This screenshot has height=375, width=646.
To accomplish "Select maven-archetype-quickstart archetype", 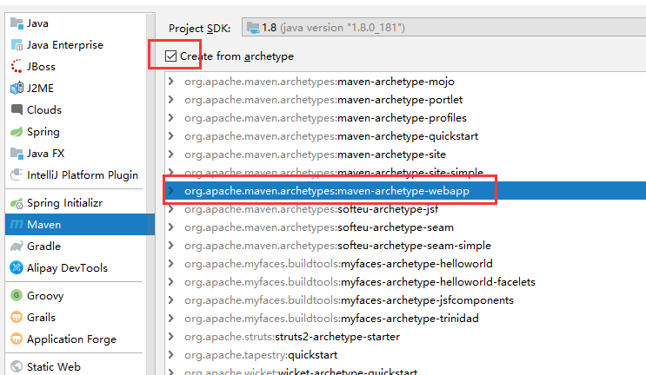I will [x=331, y=136].
